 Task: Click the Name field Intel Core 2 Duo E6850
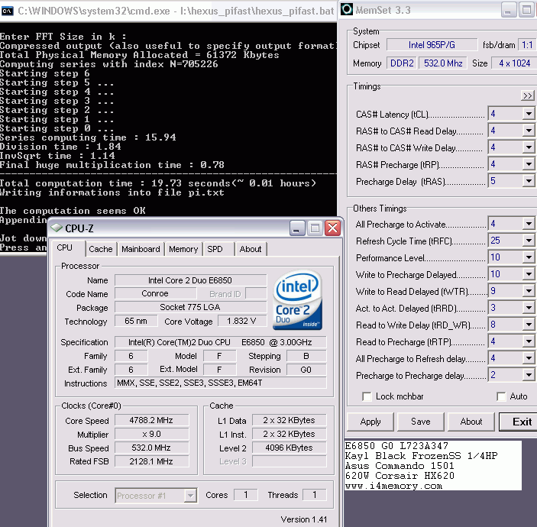click(x=190, y=280)
